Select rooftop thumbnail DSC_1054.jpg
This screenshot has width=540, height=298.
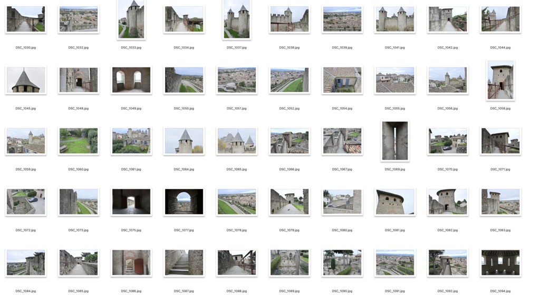(x=342, y=80)
